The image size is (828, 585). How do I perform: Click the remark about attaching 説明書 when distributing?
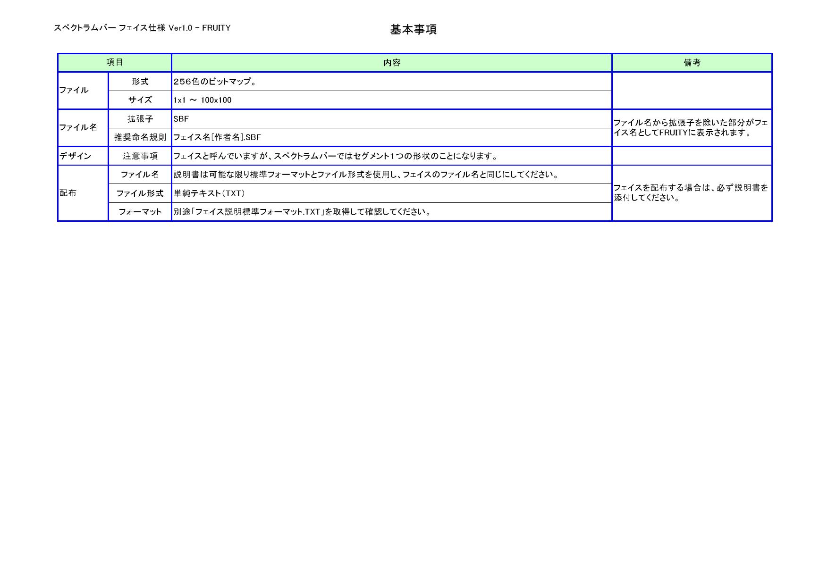691,192
